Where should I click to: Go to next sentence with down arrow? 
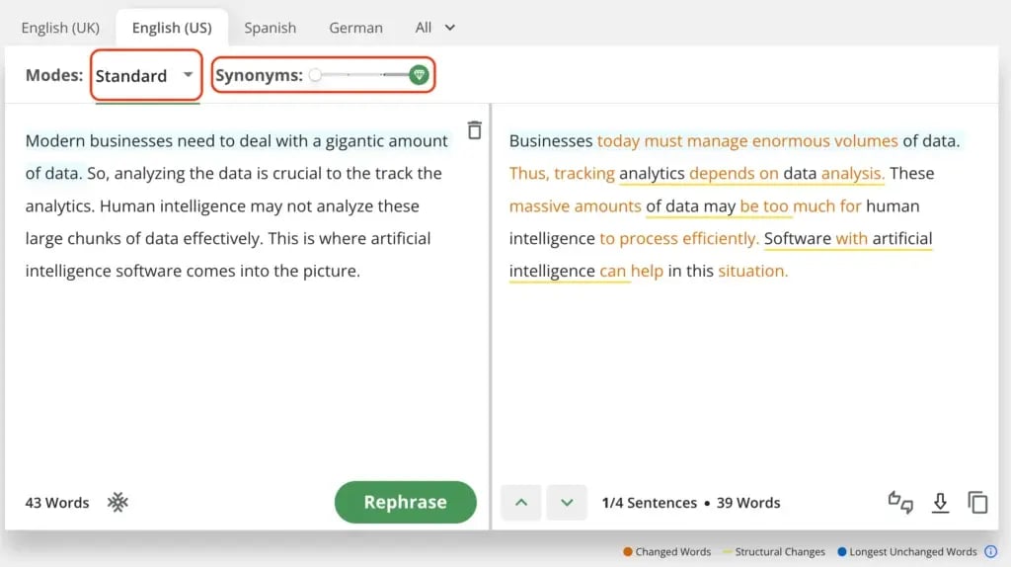click(567, 503)
